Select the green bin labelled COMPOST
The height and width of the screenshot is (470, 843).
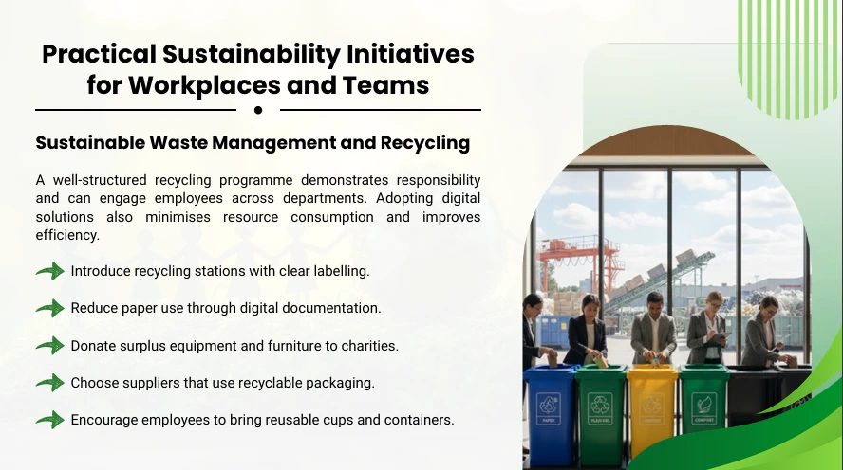tap(703, 409)
